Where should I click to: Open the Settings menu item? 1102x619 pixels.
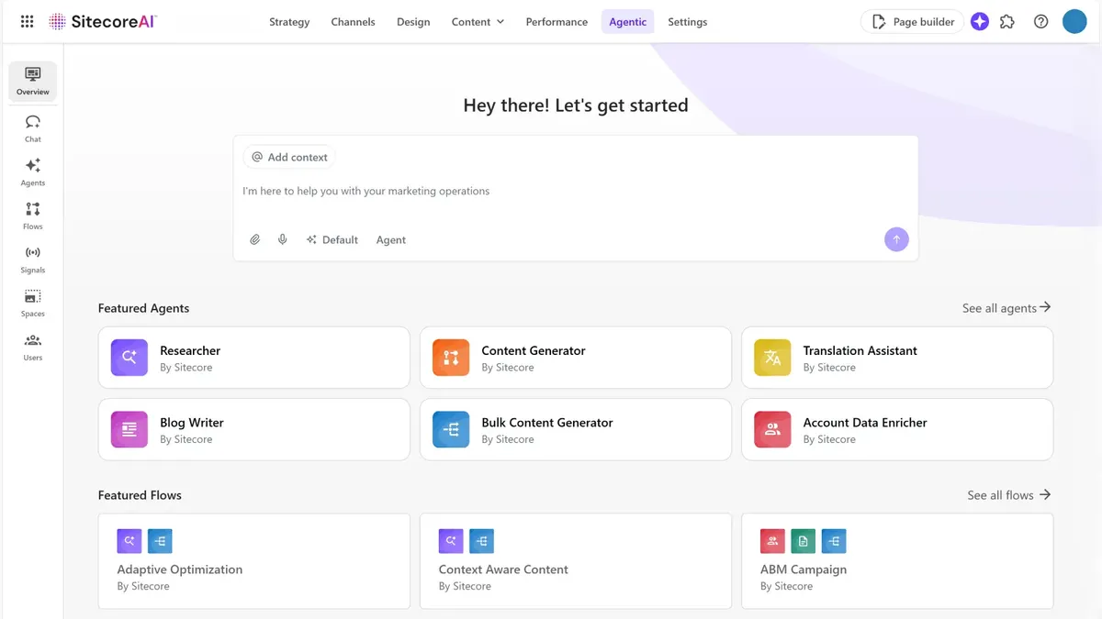pos(687,22)
